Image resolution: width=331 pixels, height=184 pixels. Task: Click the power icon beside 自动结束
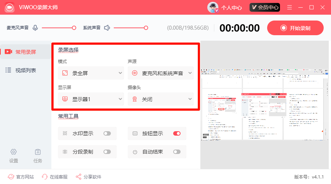135,152
